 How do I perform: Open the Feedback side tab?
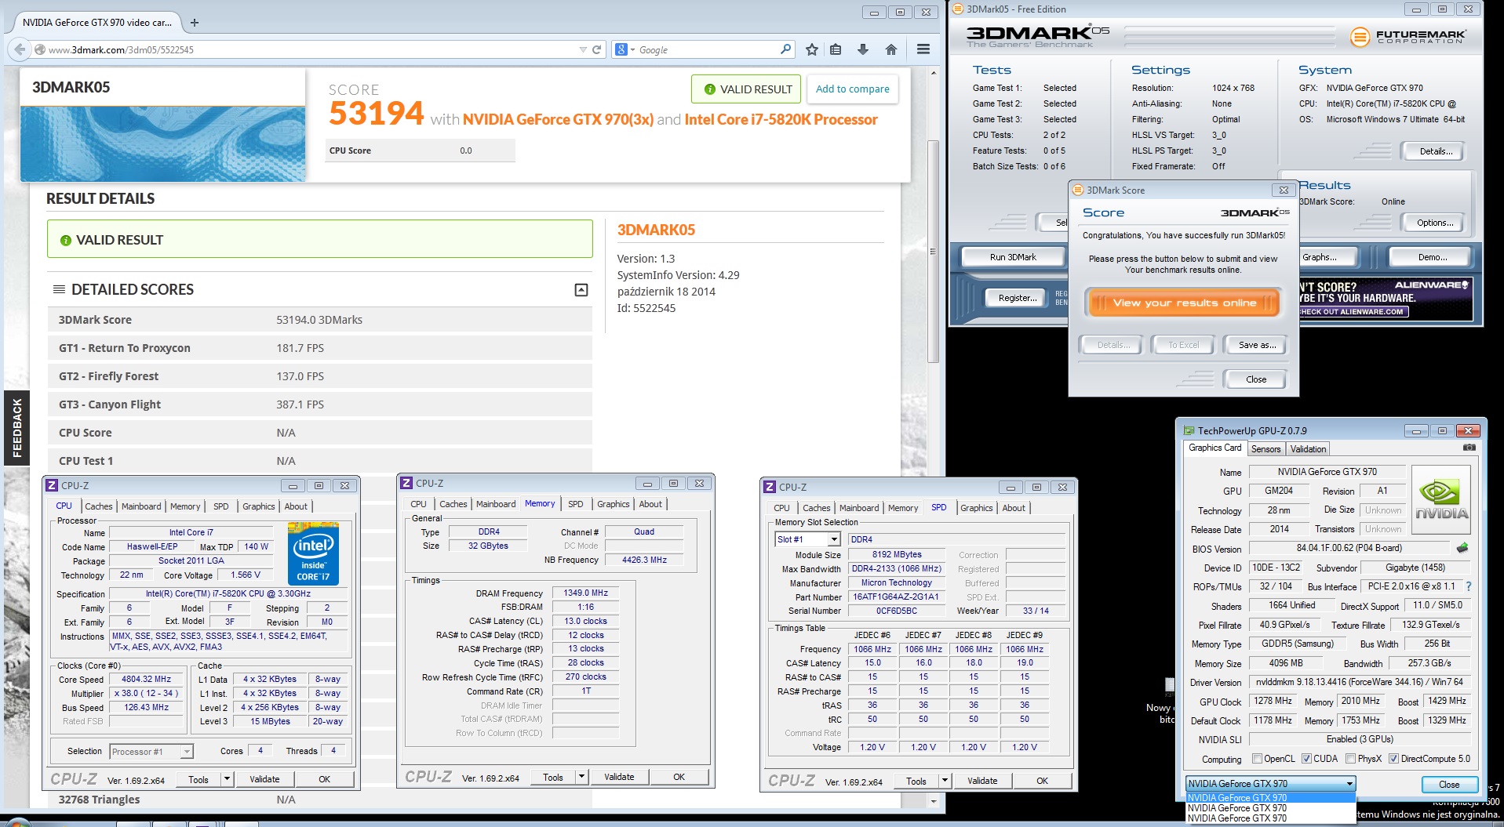(16, 428)
